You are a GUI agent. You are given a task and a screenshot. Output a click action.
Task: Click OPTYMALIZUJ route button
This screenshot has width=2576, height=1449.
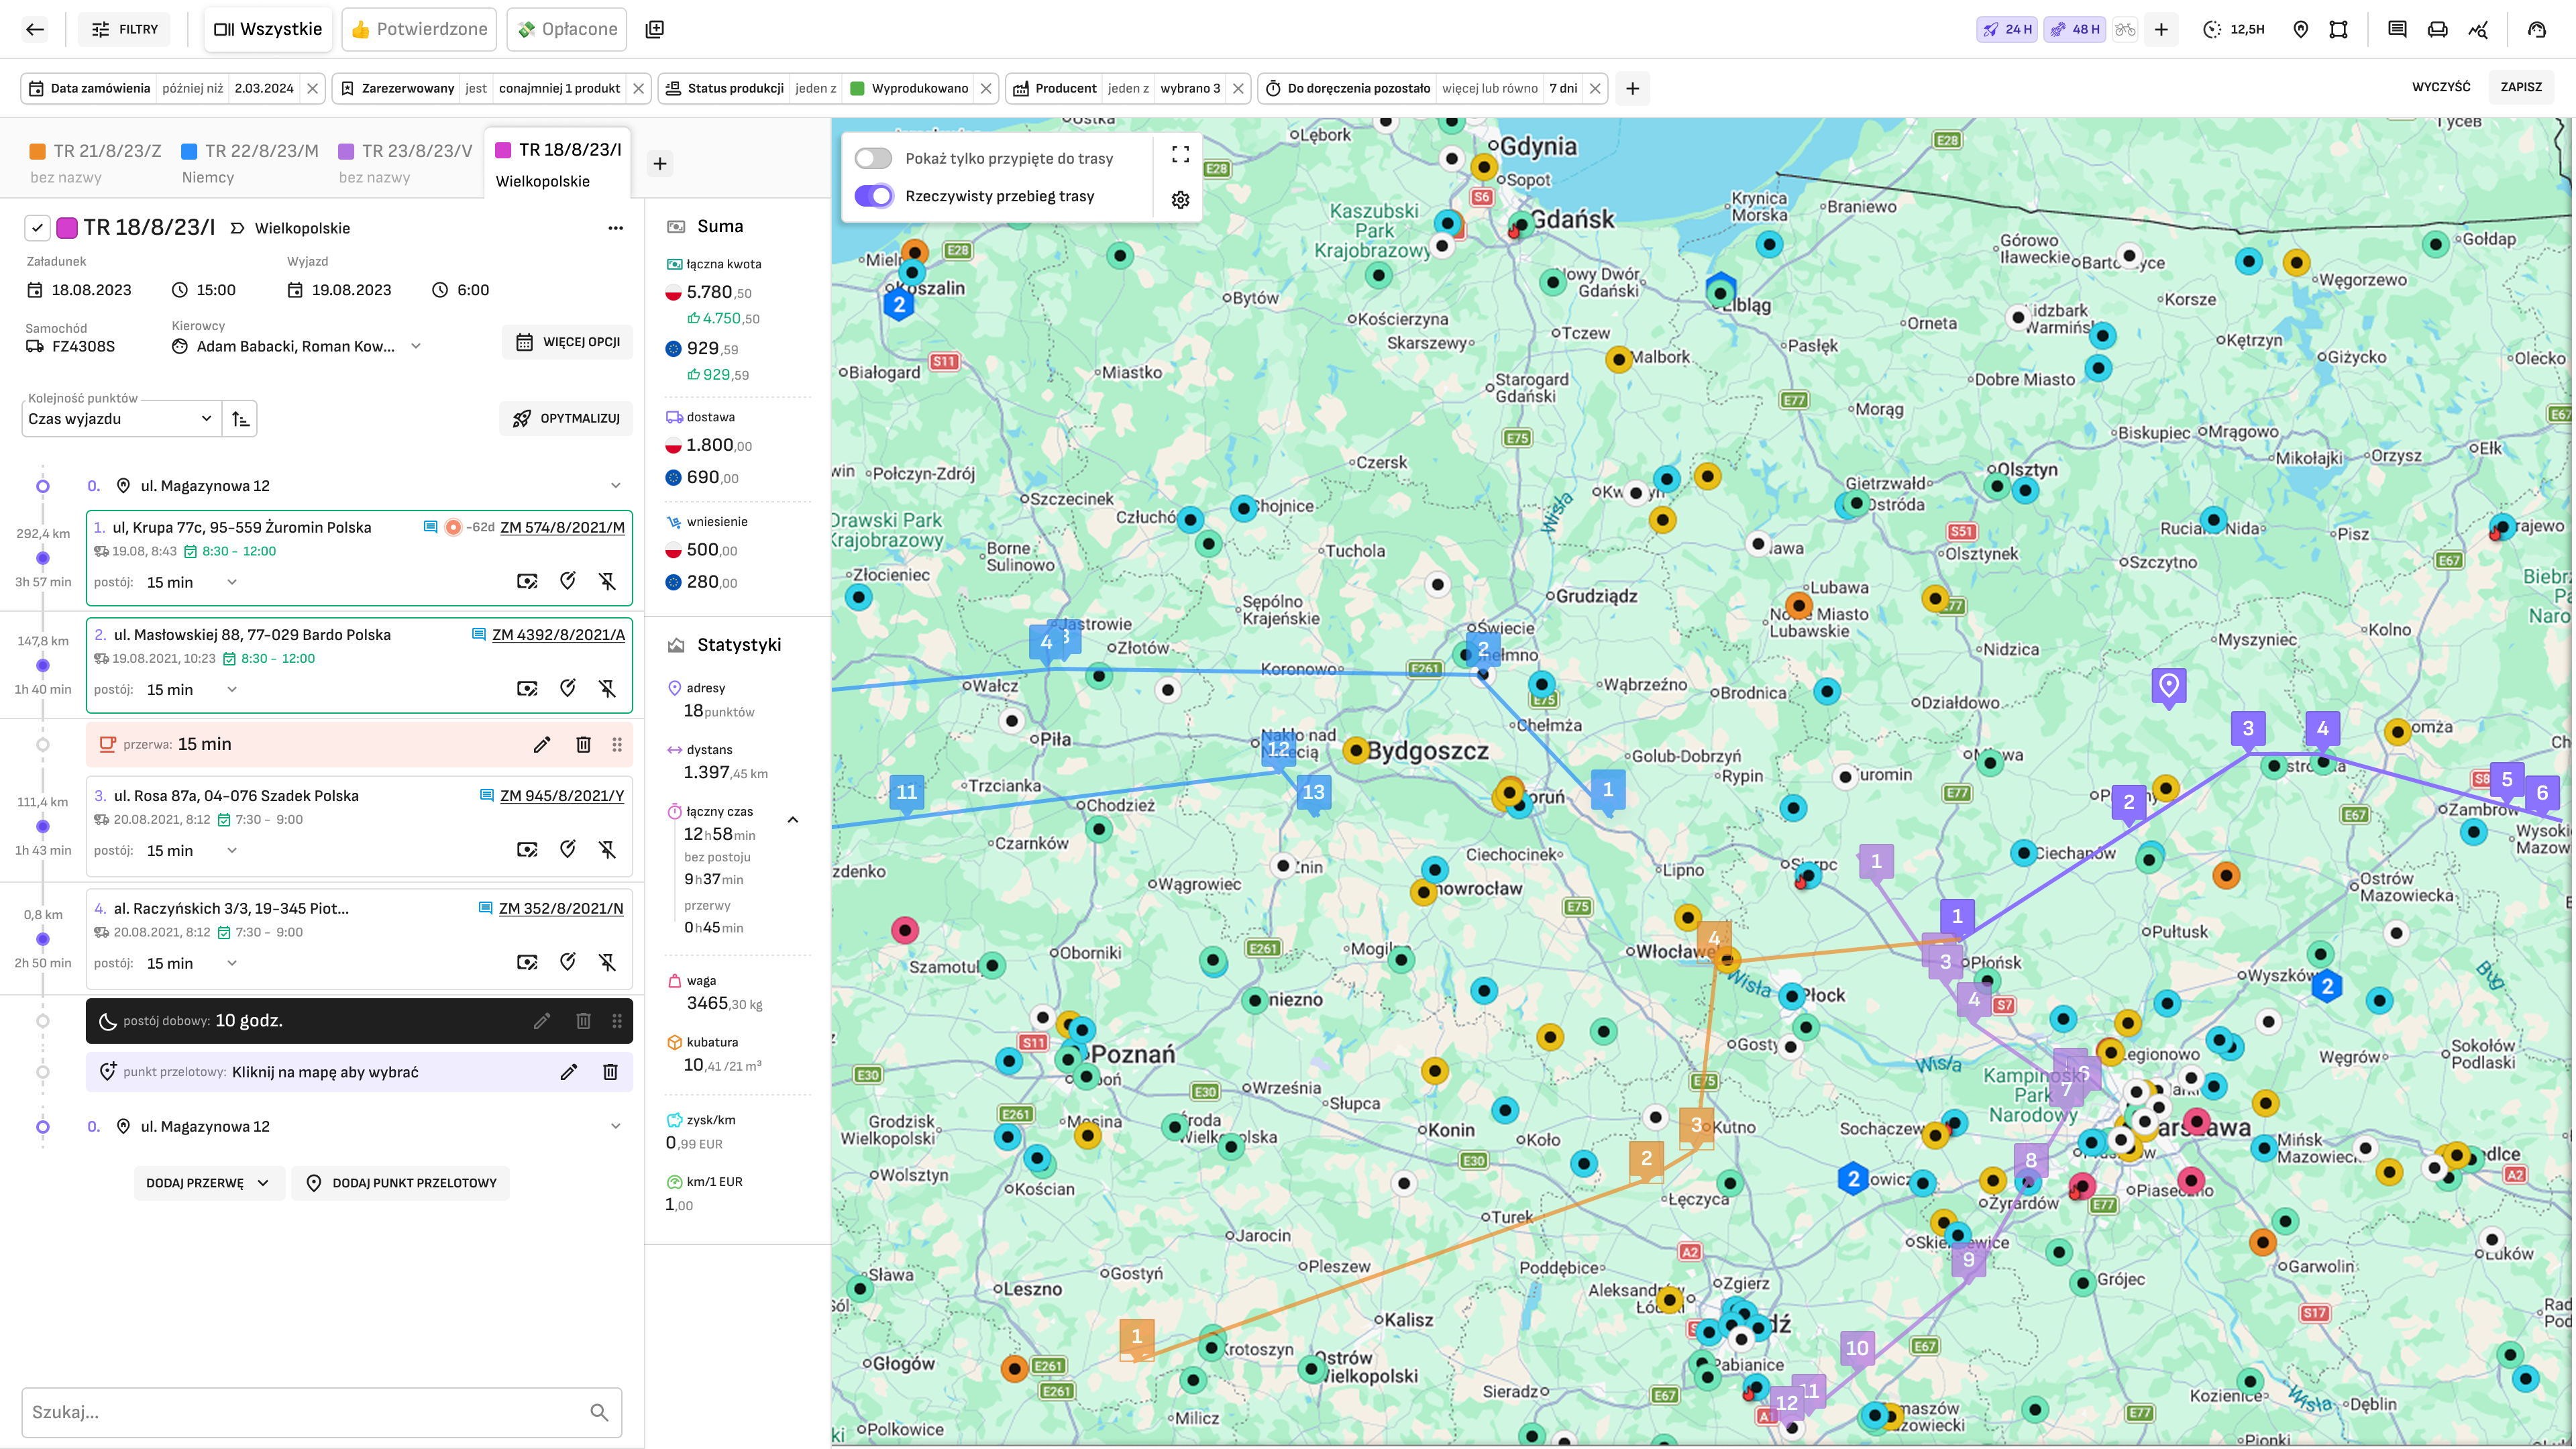[566, 418]
